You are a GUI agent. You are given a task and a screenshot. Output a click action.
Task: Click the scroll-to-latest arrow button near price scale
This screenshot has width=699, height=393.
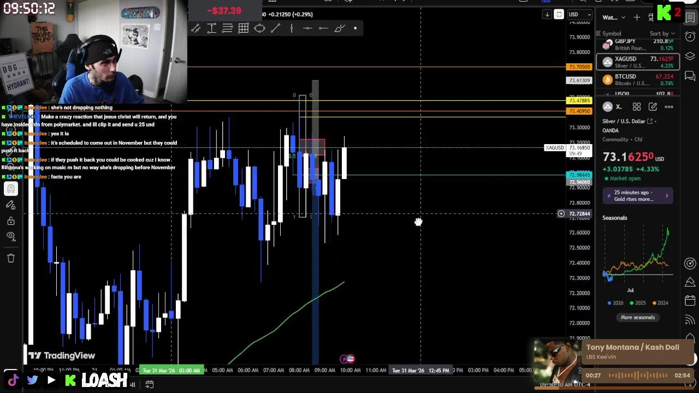547,15
